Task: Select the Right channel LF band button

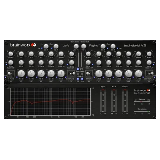Action: pos(99,81)
